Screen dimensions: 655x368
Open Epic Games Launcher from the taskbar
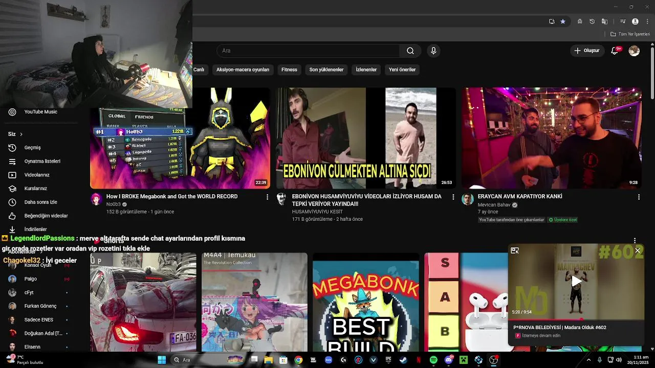(x=388, y=360)
